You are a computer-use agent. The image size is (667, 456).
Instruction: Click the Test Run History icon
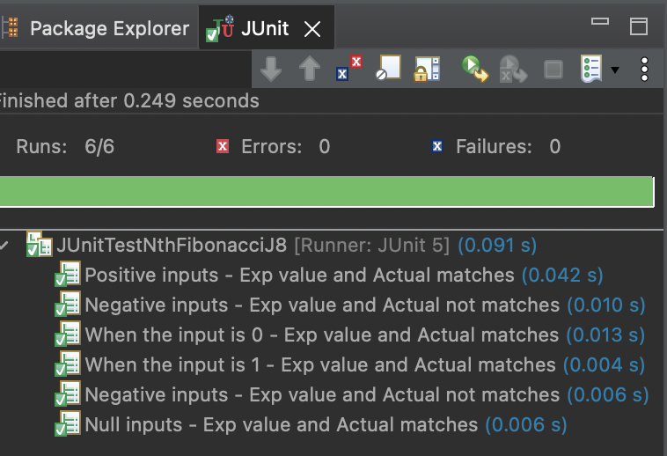[590, 69]
